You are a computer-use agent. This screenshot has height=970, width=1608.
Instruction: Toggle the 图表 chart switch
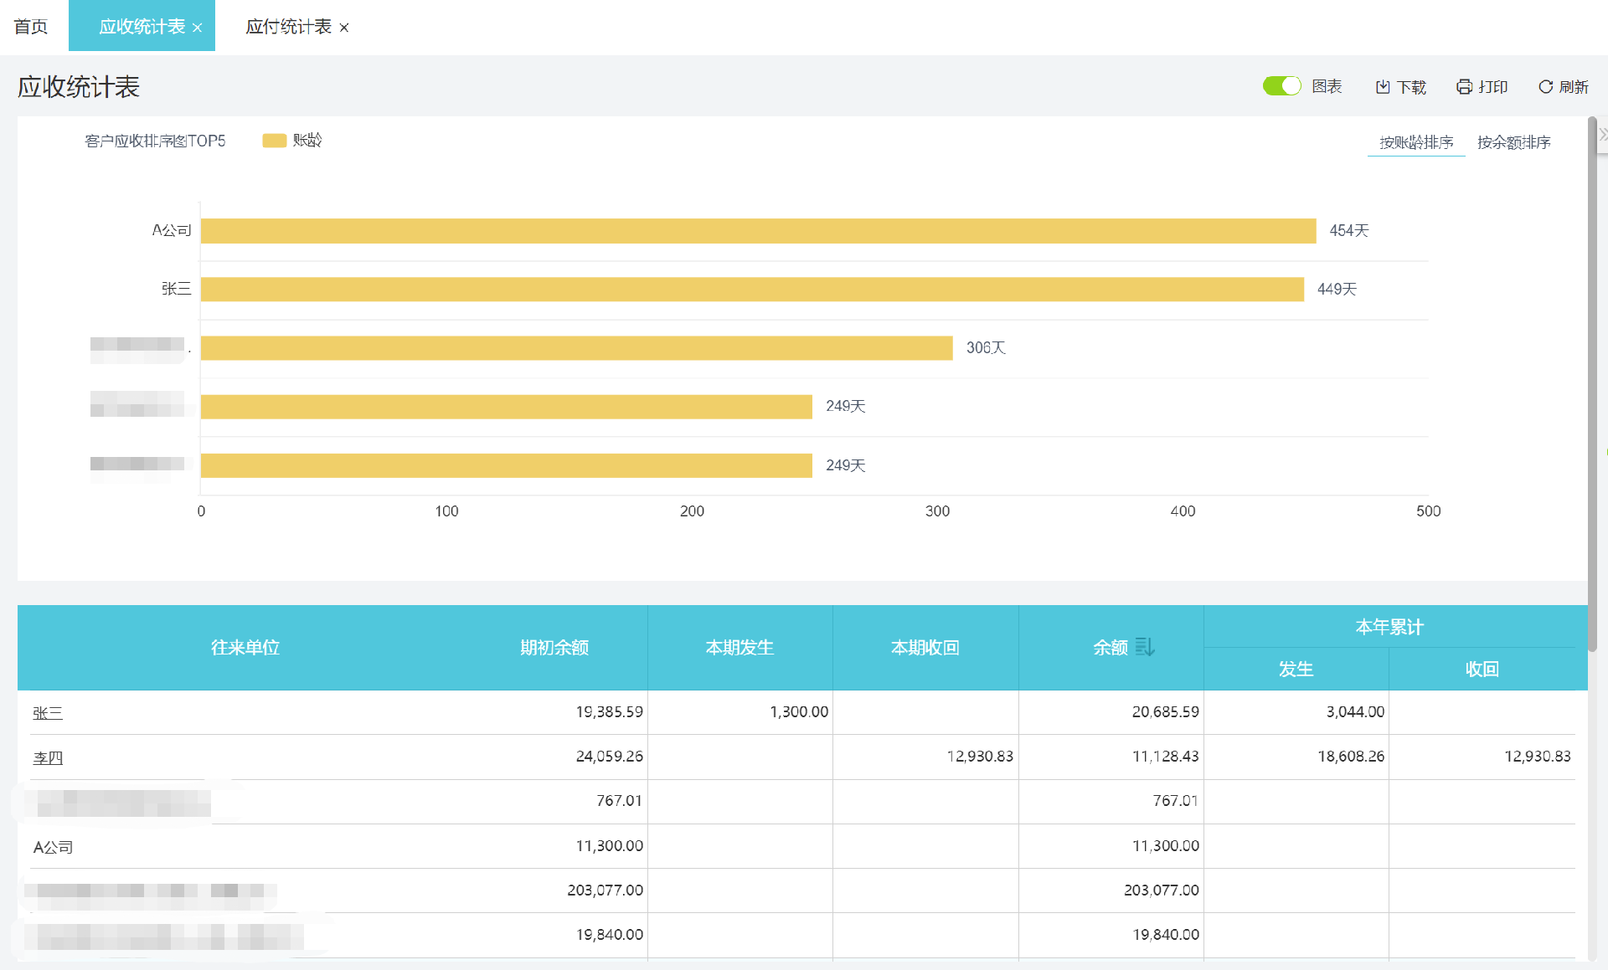pyautogui.click(x=1281, y=86)
